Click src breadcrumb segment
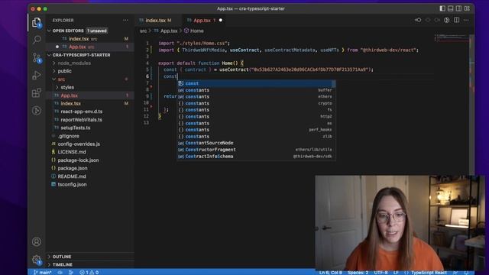This screenshot has width=489, height=275. coord(143,31)
